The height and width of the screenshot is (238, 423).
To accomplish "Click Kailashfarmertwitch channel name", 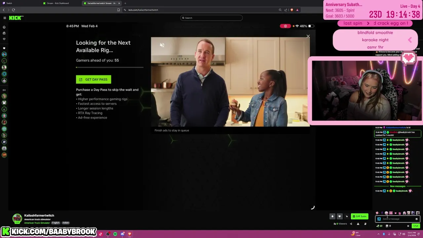I will coord(39,216).
